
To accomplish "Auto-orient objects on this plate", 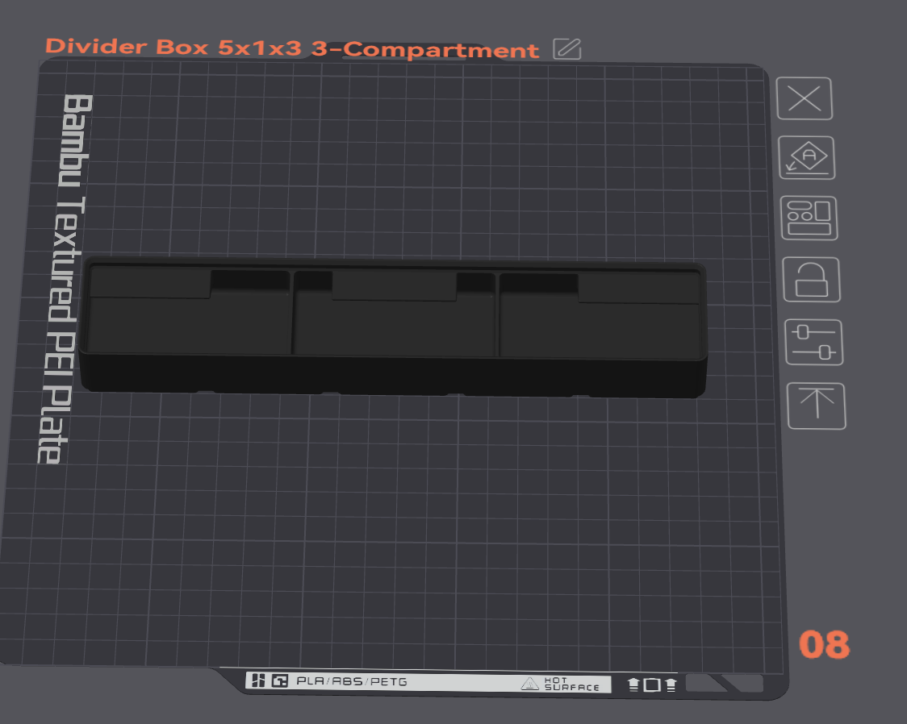I will 807,158.
